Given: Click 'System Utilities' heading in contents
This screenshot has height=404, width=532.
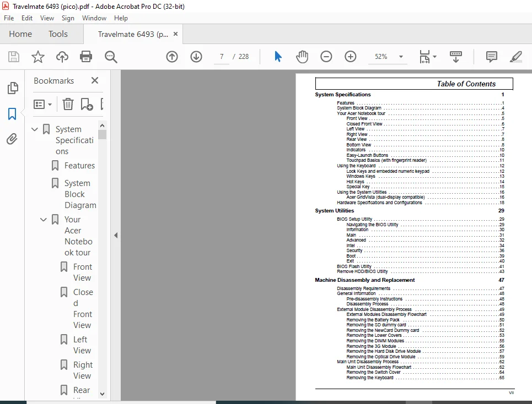Looking at the screenshot, I should pyautogui.click(x=334, y=211).
